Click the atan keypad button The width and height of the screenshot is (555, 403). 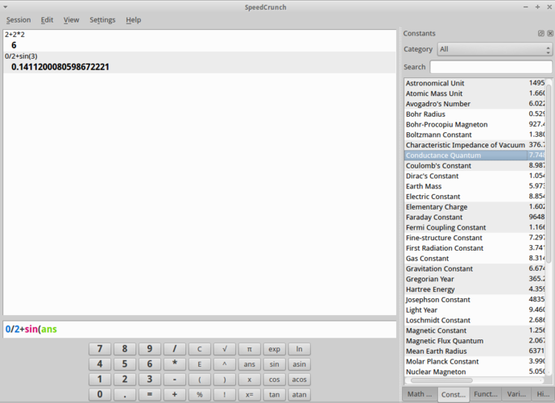click(x=299, y=394)
